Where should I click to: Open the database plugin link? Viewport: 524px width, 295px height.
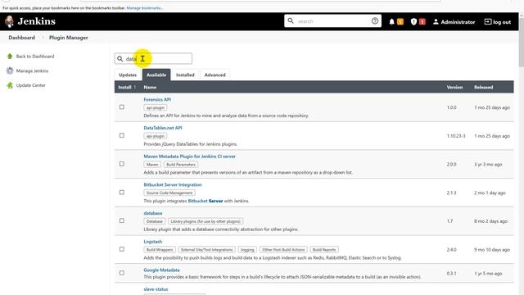[x=153, y=213]
